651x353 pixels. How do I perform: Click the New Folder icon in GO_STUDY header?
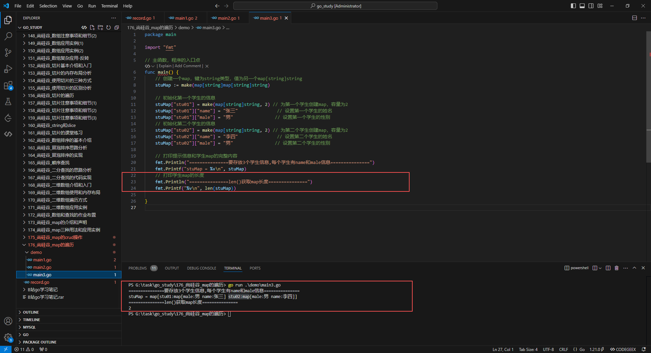(x=100, y=27)
